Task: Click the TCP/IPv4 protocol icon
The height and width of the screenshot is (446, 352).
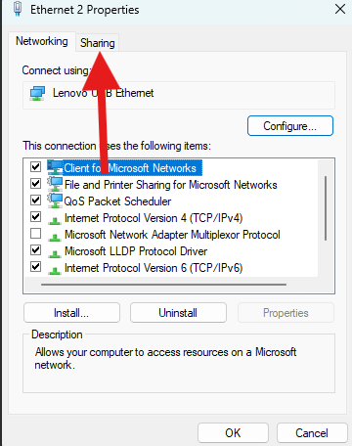Action: coord(55,221)
